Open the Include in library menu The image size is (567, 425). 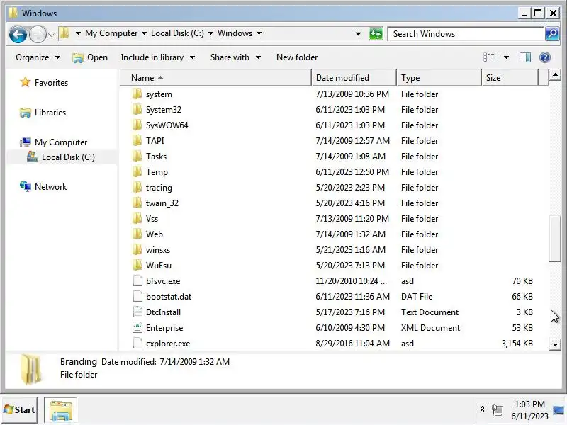(x=157, y=57)
